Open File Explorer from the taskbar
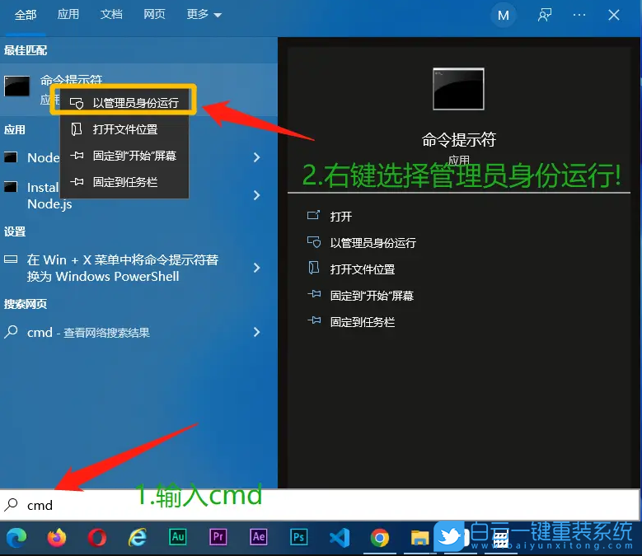The height and width of the screenshot is (556, 642). point(419,538)
